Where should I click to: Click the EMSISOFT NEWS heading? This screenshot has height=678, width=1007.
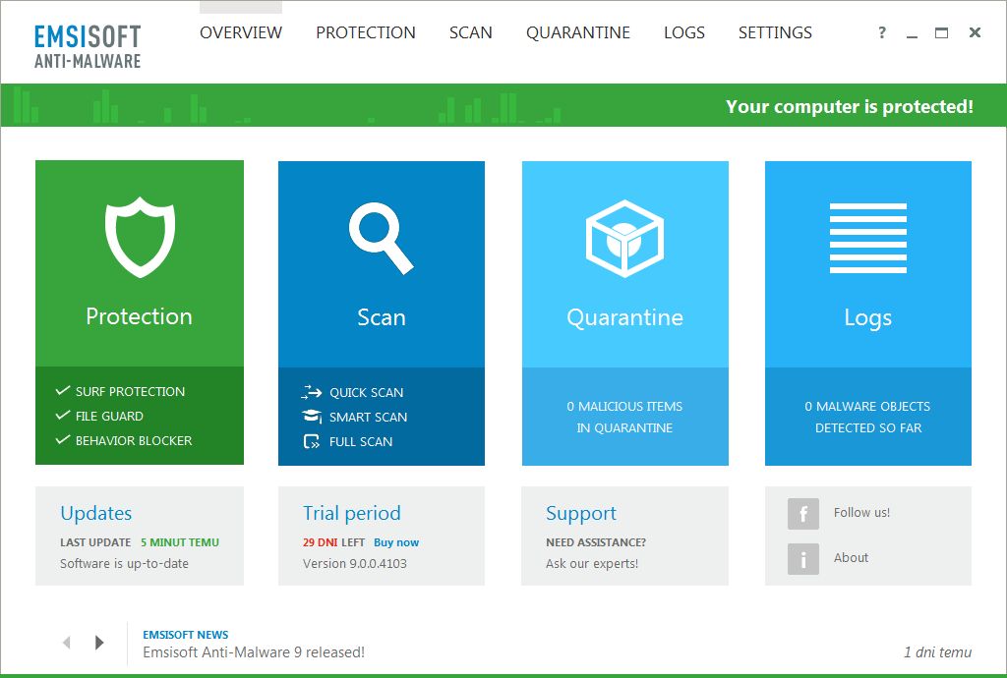point(186,635)
